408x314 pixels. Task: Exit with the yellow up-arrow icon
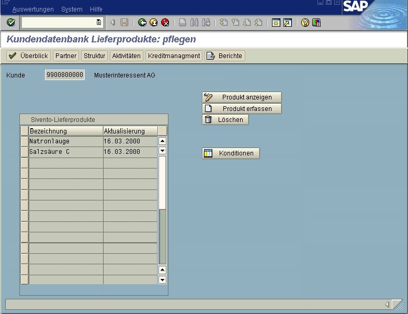(x=154, y=23)
